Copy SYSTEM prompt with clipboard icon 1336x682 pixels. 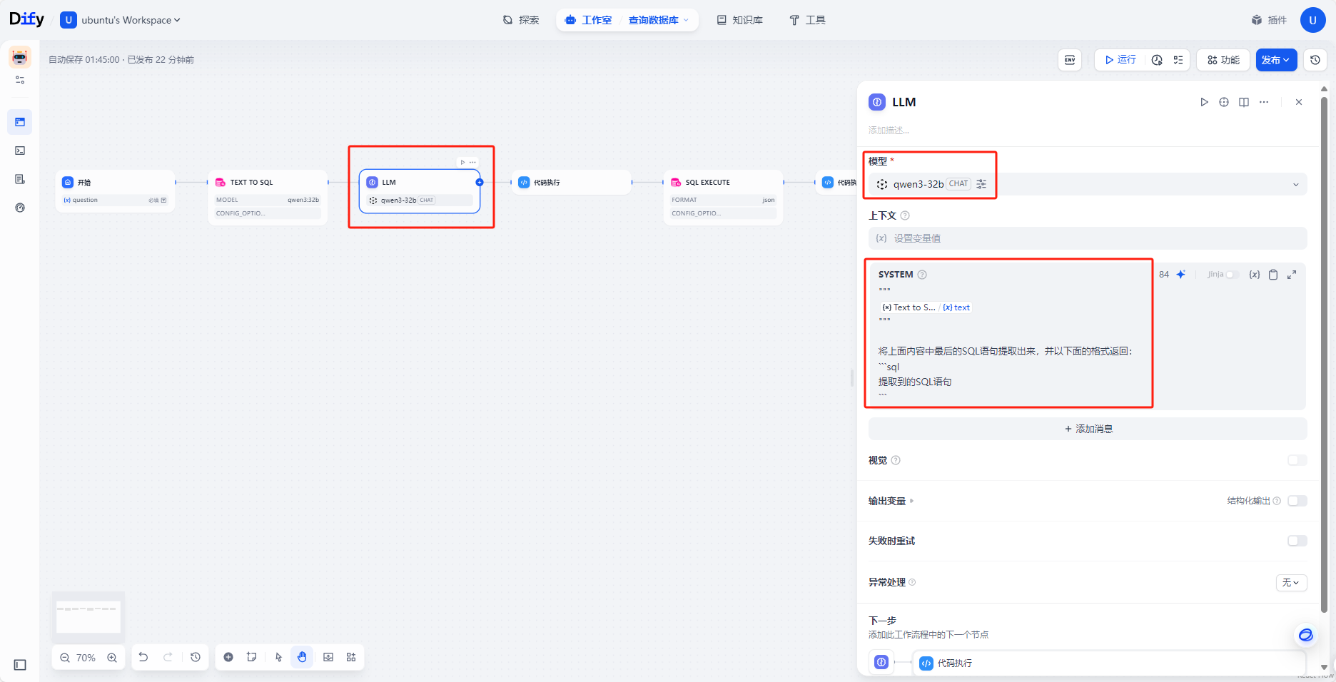pyautogui.click(x=1273, y=275)
